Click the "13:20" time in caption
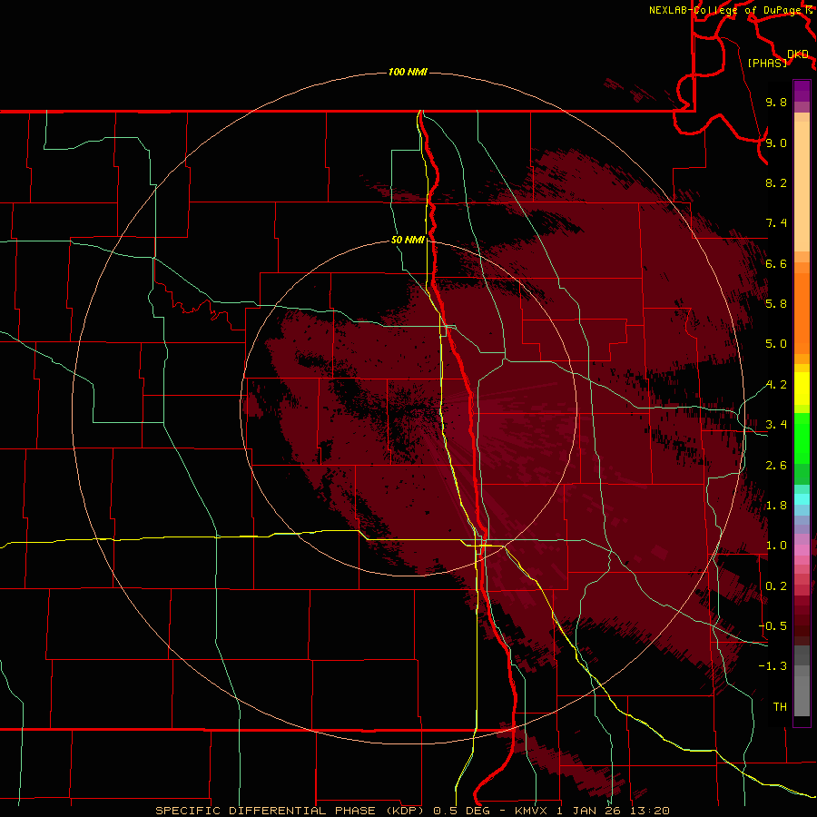Viewport: 817px width, 817px height. click(x=649, y=811)
